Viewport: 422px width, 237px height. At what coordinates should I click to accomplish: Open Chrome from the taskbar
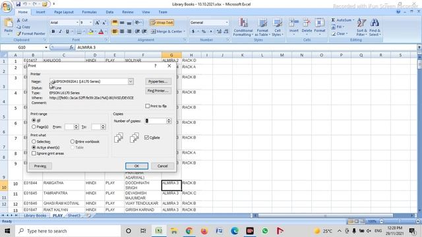point(189,231)
